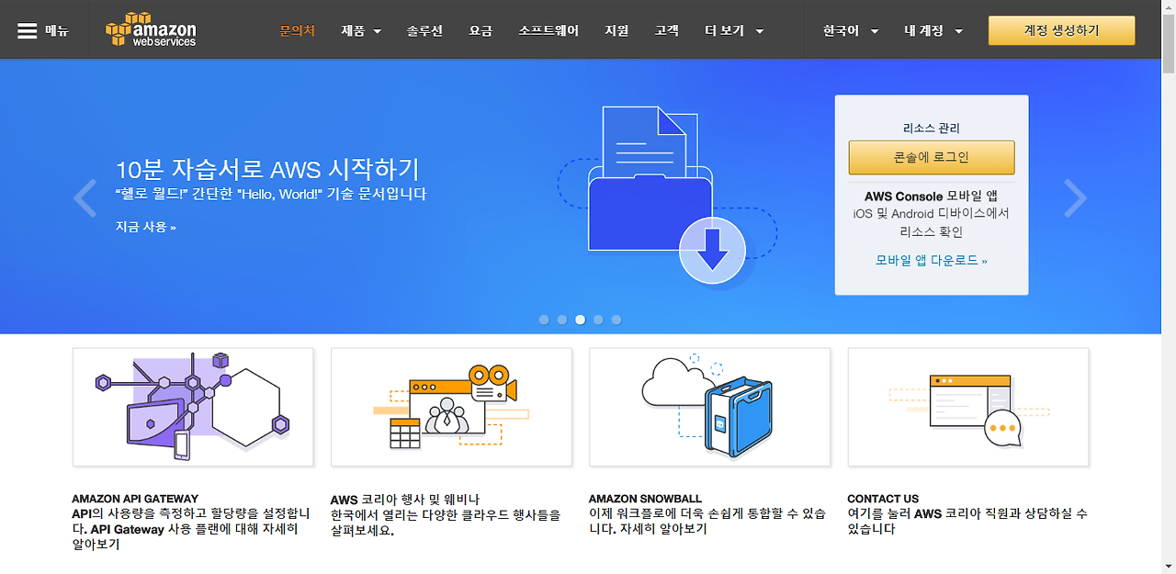Click the 콘솔에 로그인 button
Image resolution: width=1176 pixels, height=574 pixels.
pyautogui.click(x=931, y=157)
